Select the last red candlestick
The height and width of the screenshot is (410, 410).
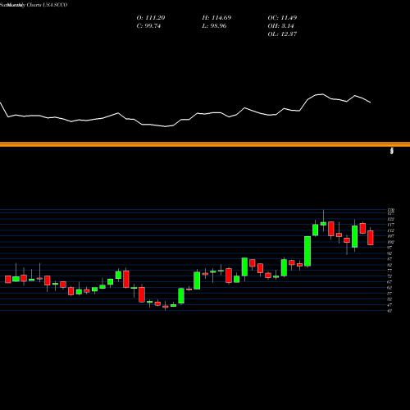point(371,238)
